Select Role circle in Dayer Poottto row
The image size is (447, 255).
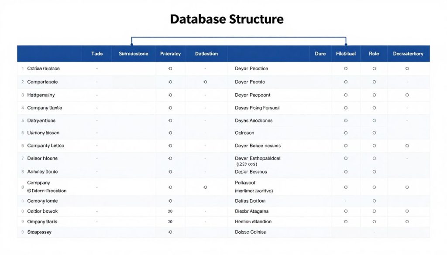pos(374,82)
